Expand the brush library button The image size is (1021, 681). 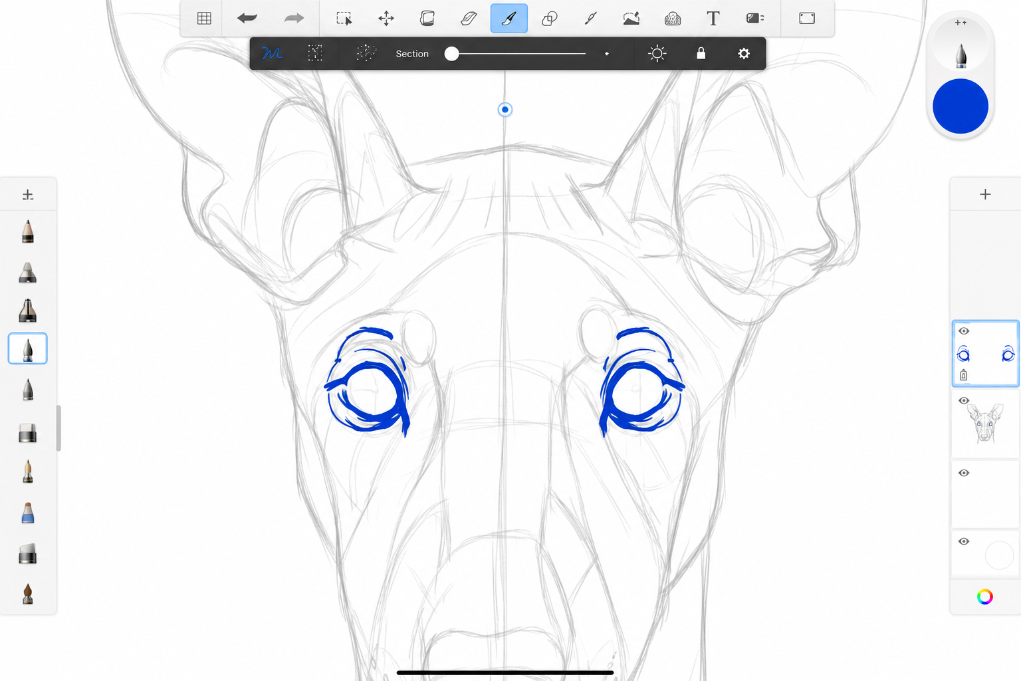[28, 195]
